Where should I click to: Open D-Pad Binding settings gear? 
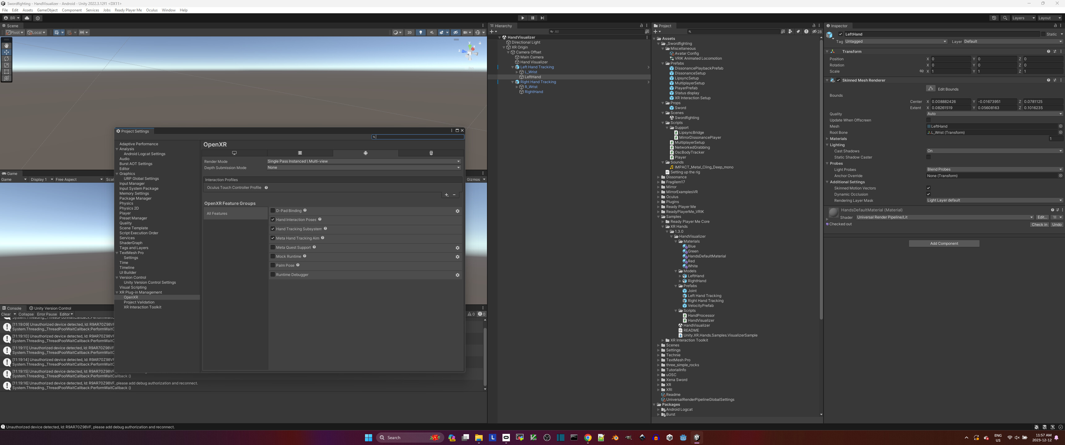coord(457,211)
